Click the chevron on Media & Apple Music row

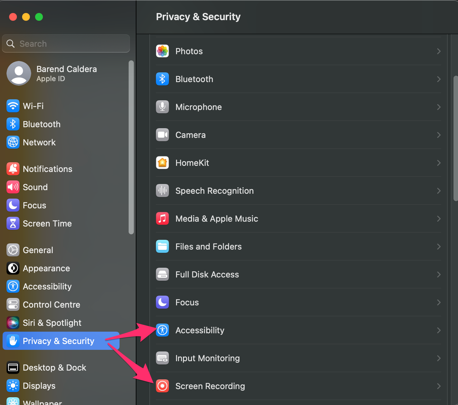click(439, 219)
